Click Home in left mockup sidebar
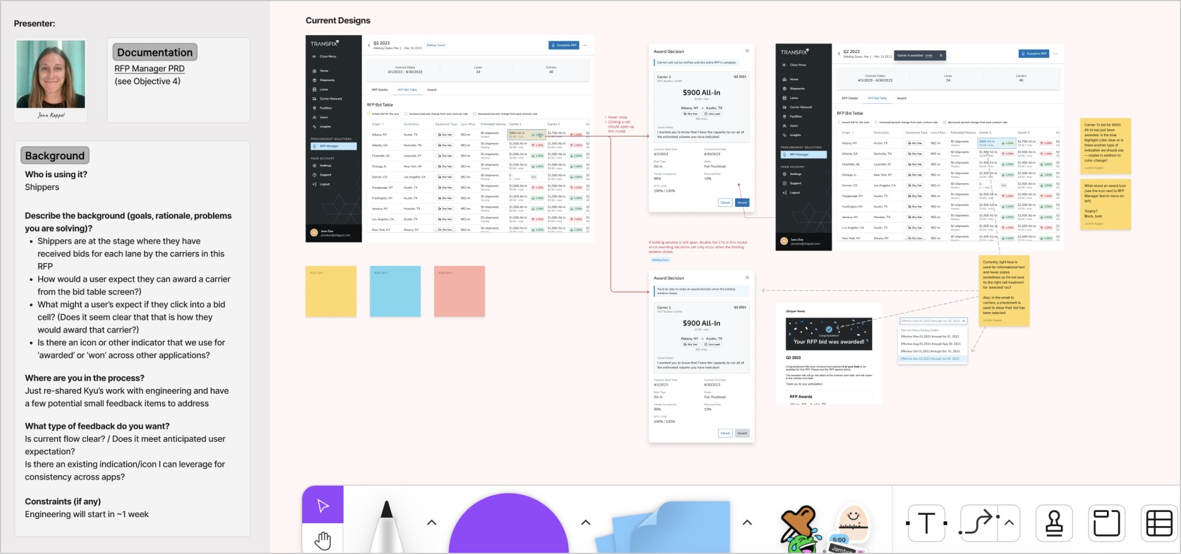Screen dimensions: 1181x554 pyautogui.click(x=320, y=71)
